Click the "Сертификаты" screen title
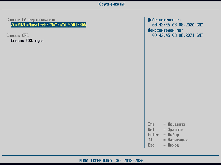 point(111,4)
